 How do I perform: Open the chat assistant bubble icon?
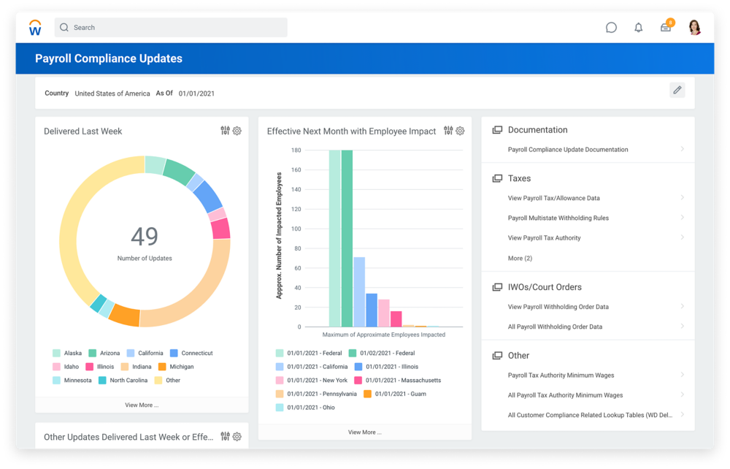click(611, 28)
